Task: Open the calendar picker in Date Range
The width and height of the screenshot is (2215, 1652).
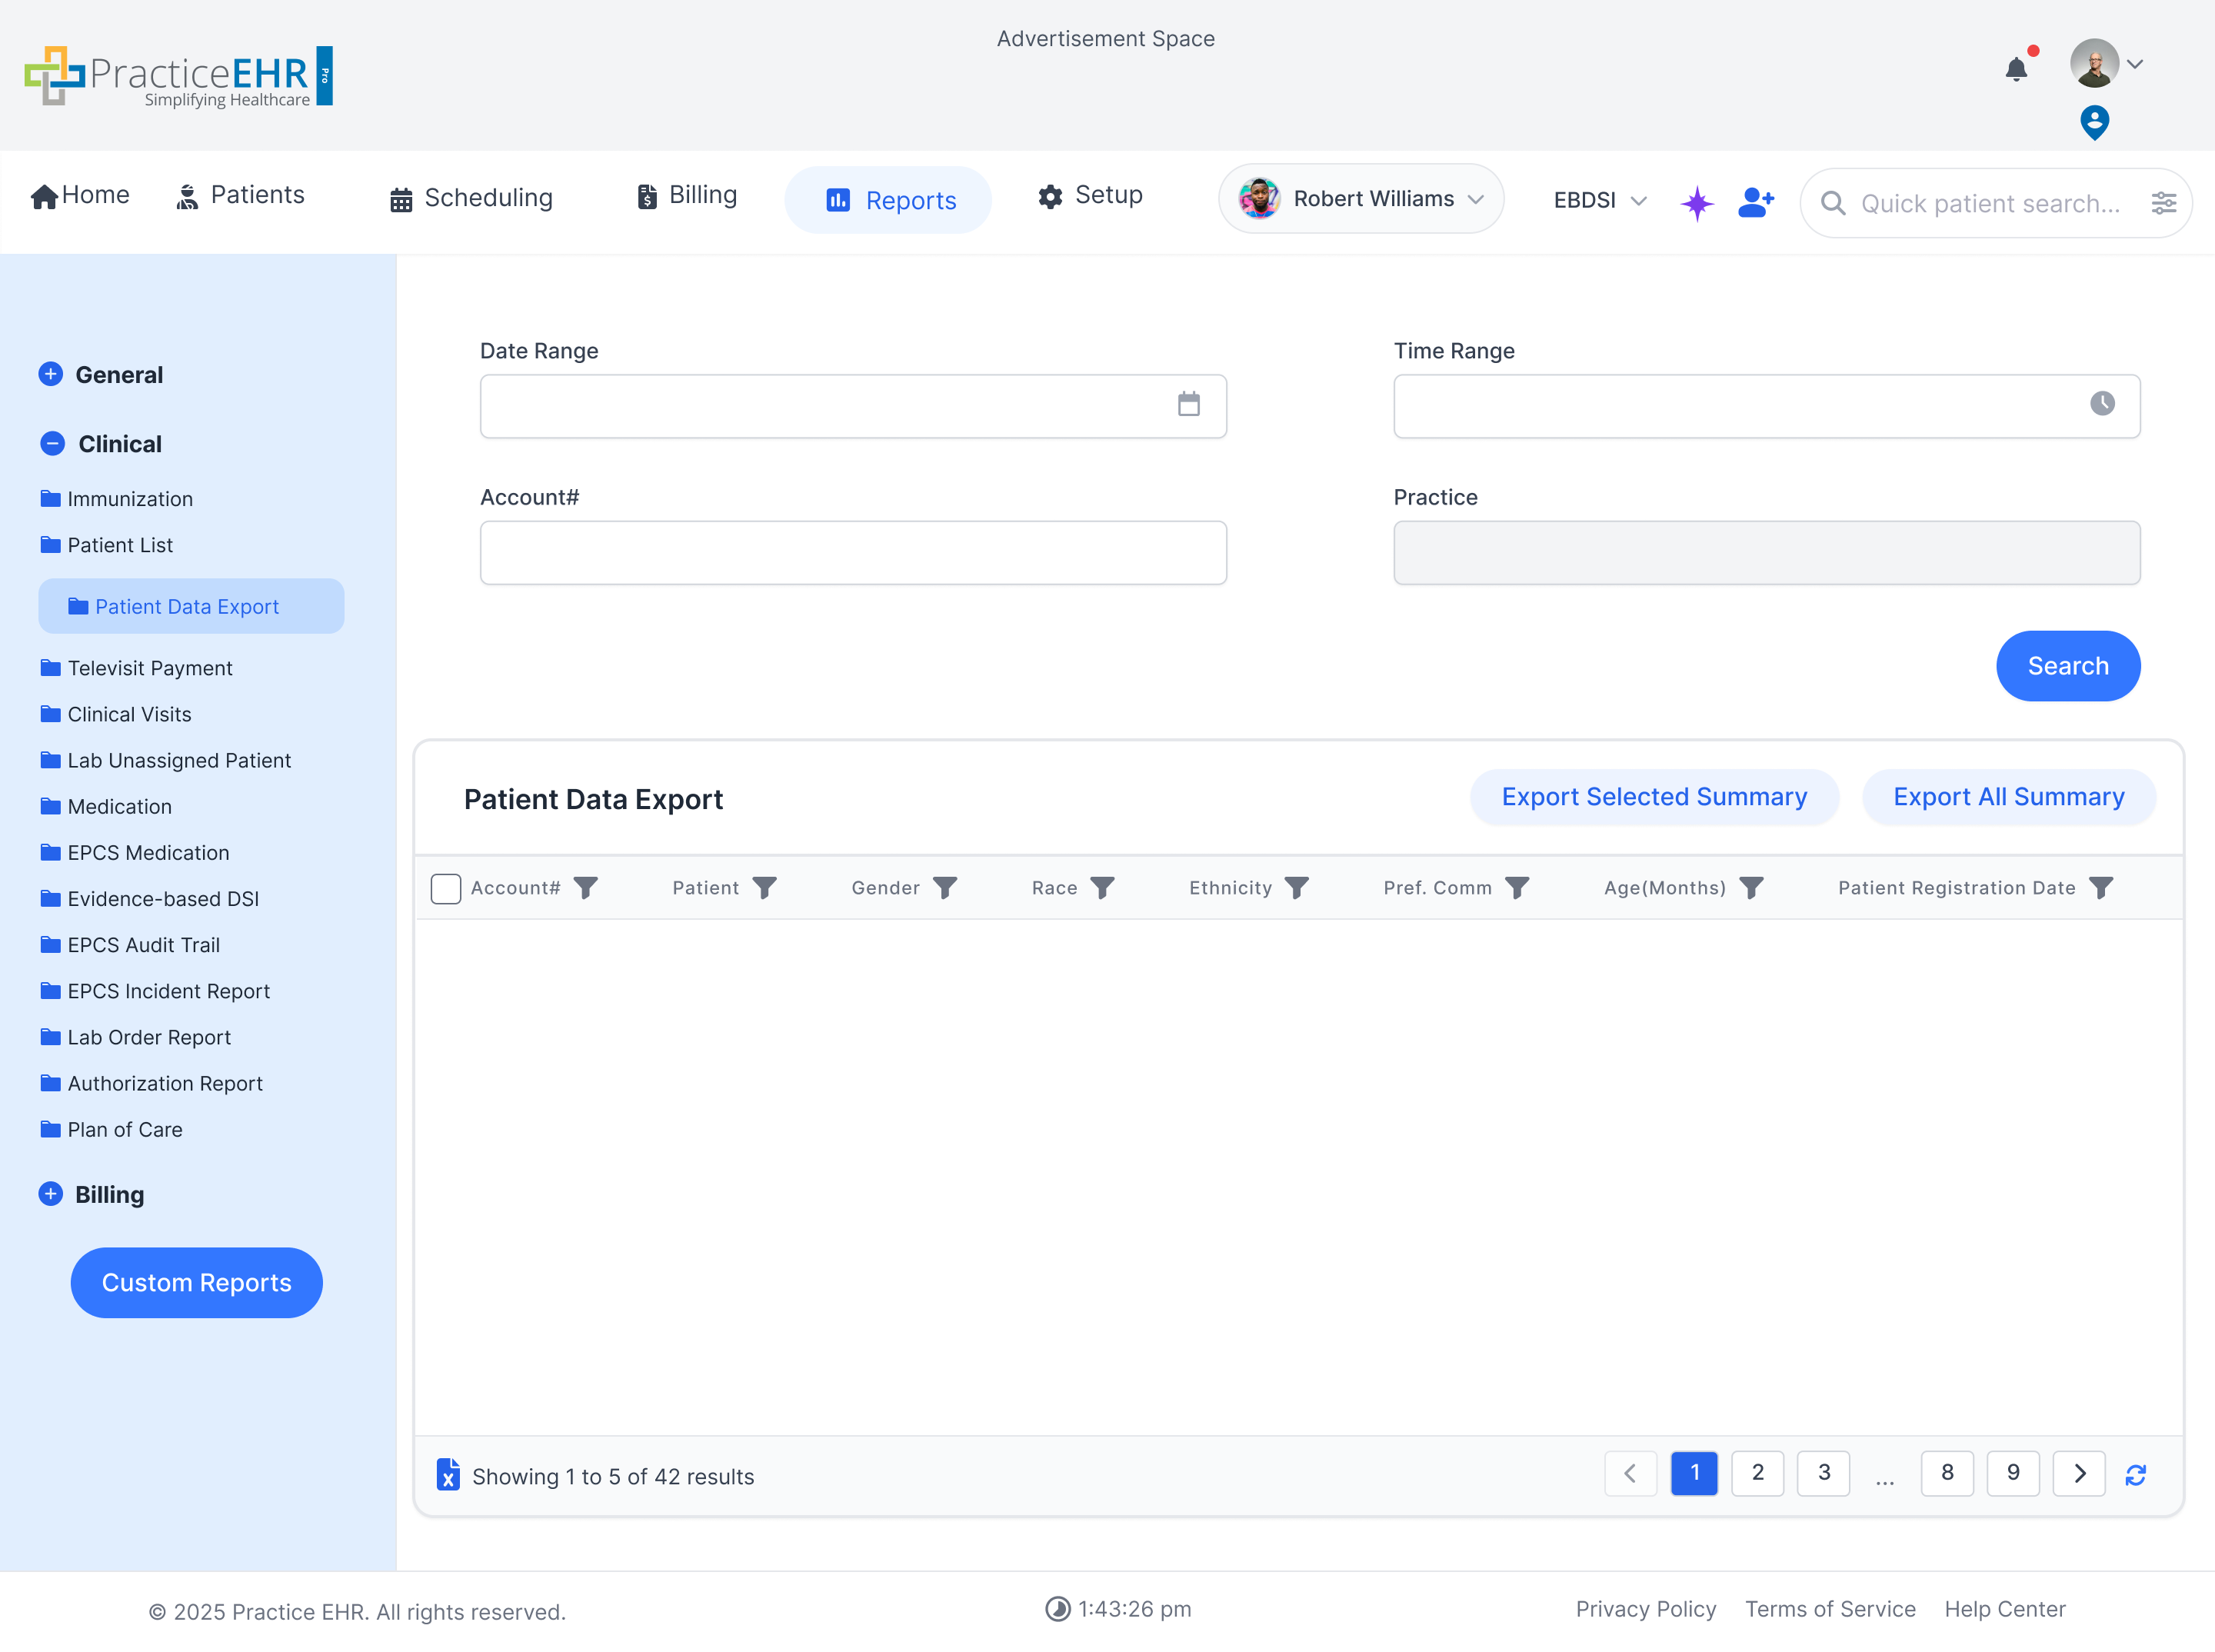Action: pos(1189,405)
